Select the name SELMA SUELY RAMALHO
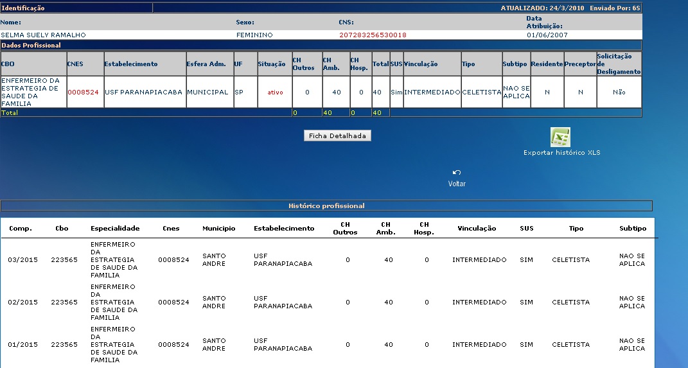The height and width of the screenshot is (368, 688). [43, 35]
